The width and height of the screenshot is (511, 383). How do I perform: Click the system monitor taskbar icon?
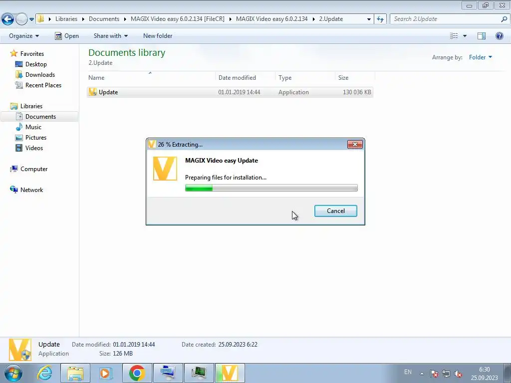click(199, 373)
